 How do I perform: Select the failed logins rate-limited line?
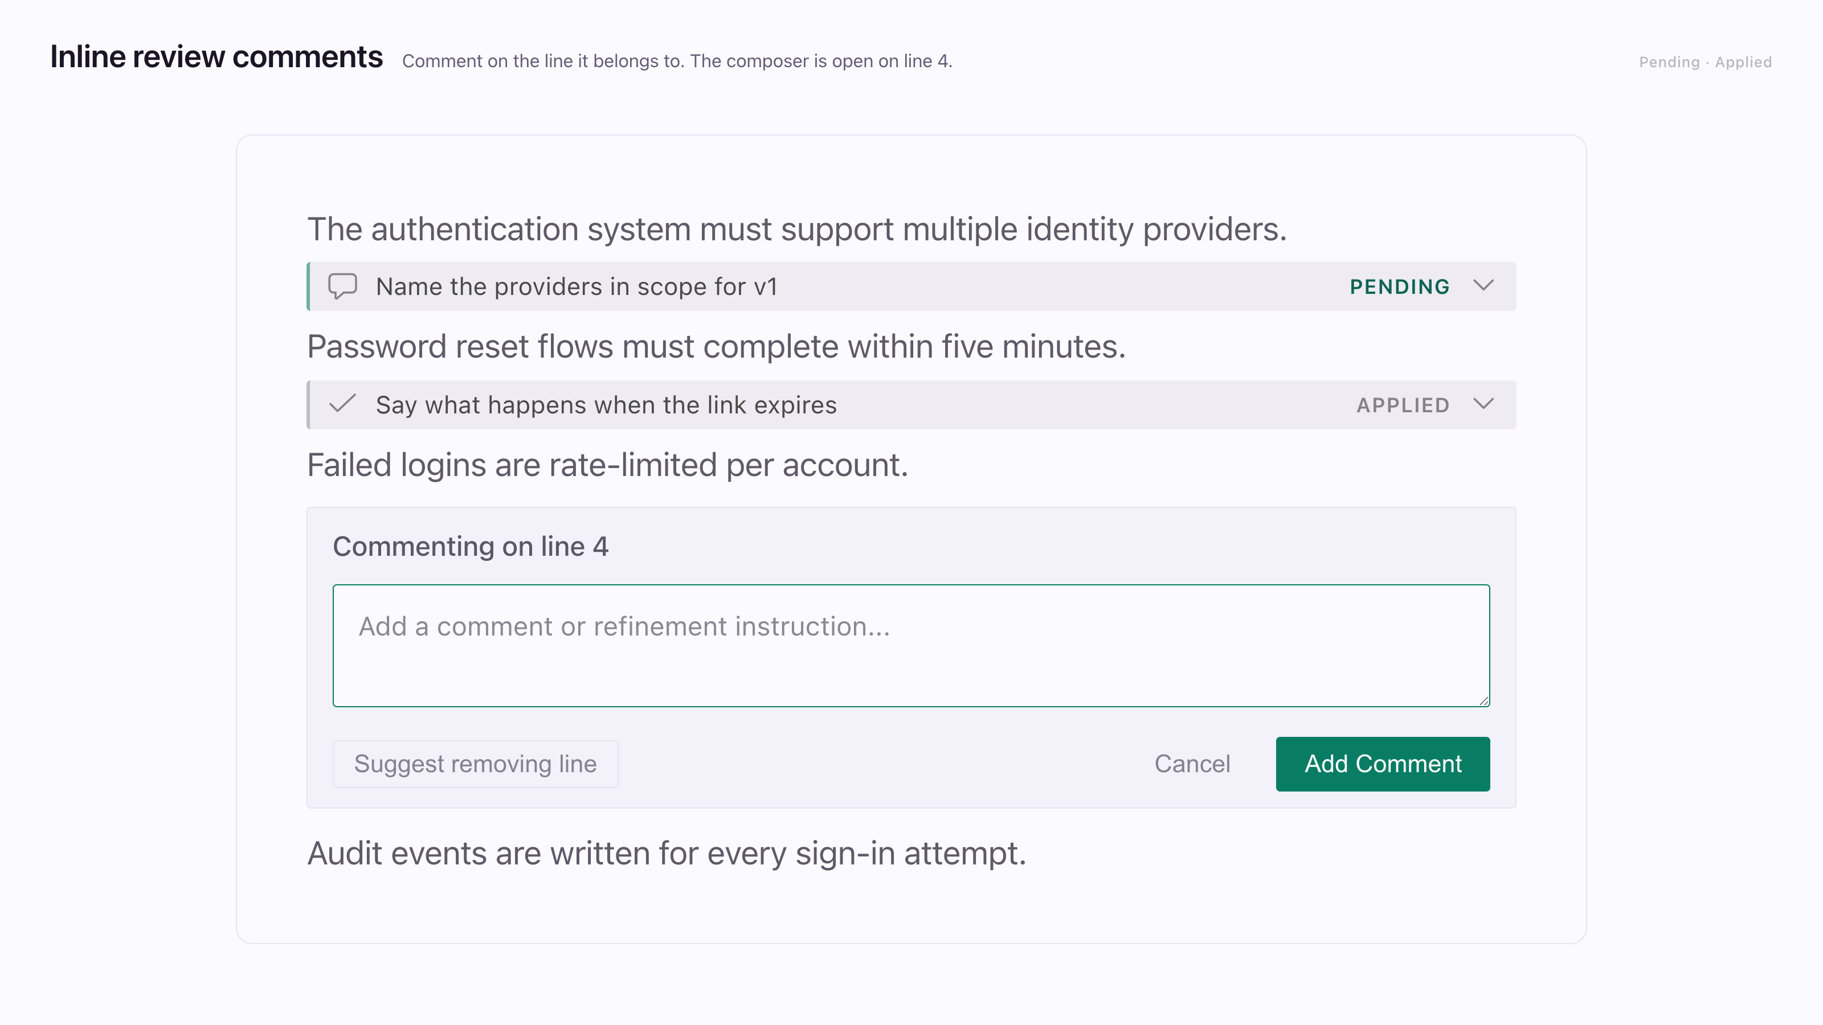point(607,465)
